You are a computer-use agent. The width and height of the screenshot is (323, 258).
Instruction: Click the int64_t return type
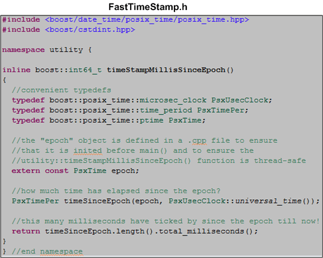point(85,70)
